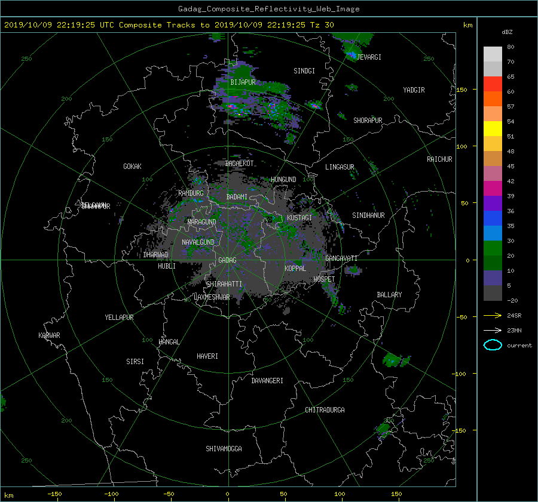Click the BIJAPUR city label

point(243,82)
